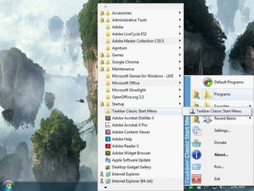Click the Adobe Acrobat Distiller X icon
The image size is (254, 191).
click(108, 118)
